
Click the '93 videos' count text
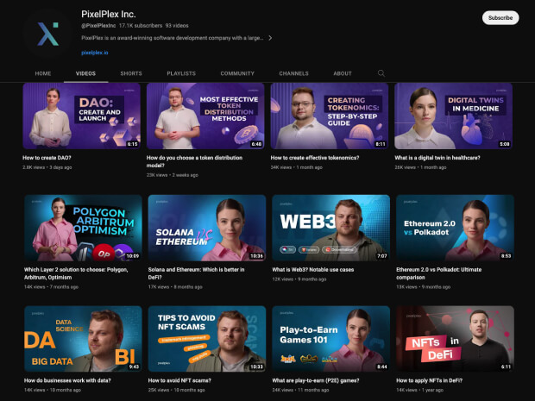(177, 26)
